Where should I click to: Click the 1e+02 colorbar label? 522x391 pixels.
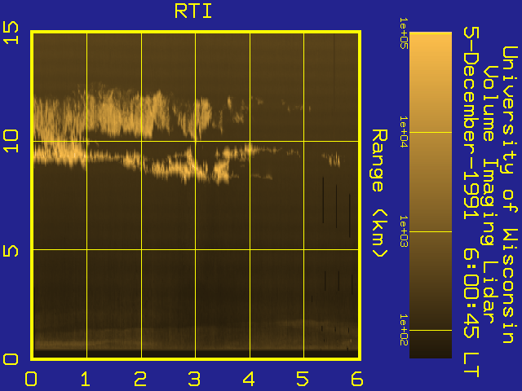404,330
